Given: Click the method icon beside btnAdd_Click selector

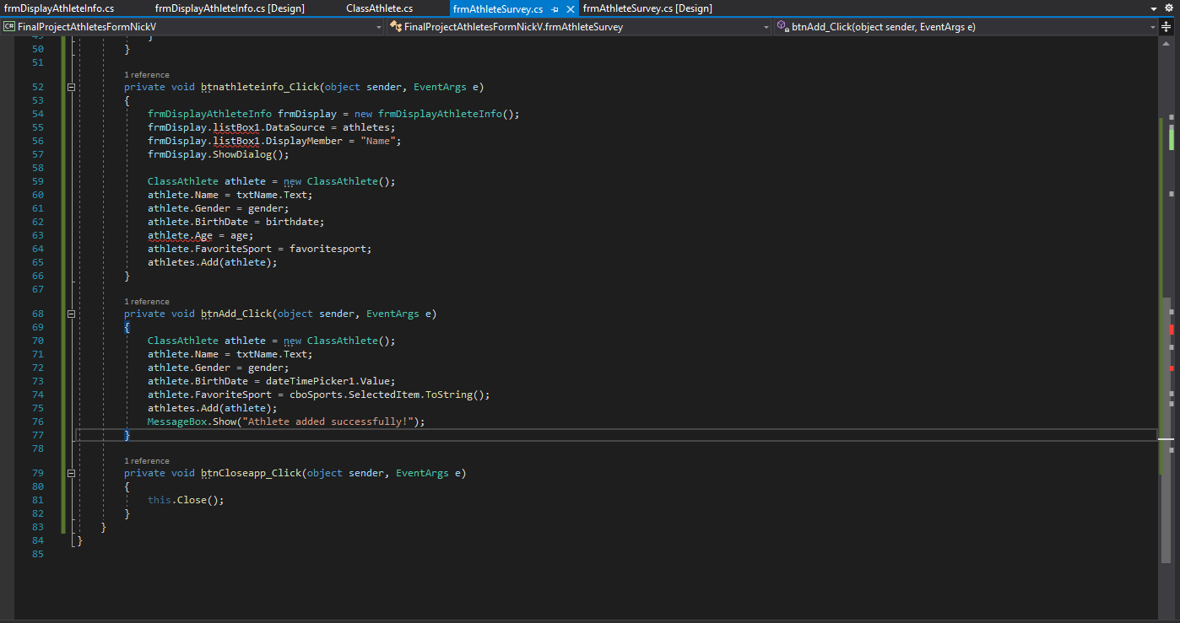Looking at the screenshot, I should click(x=782, y=26).
